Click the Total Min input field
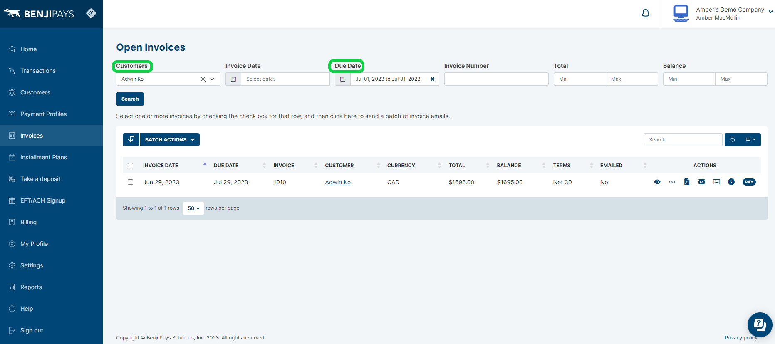The width and height of the screenshot is (775, 344). pos(580,79)
